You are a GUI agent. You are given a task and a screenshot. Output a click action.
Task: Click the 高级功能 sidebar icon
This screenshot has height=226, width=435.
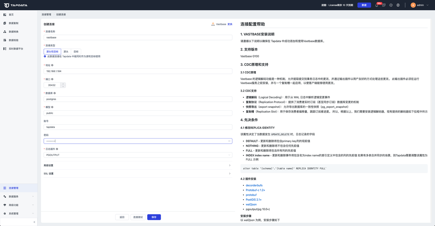pos(5,205)
